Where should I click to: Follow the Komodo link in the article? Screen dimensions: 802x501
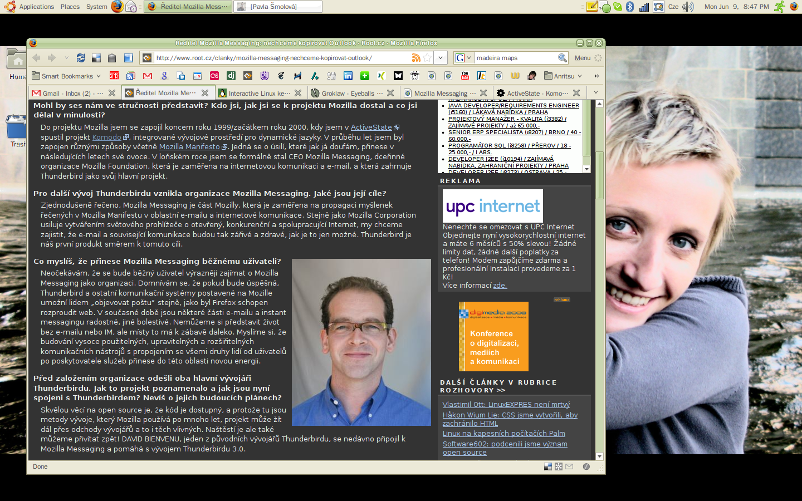[106, 137]
